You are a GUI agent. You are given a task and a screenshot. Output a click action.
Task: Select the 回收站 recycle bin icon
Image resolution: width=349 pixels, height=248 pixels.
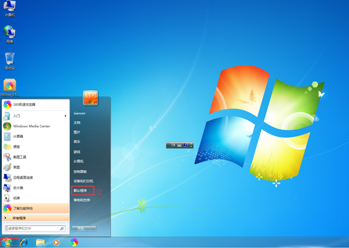coord(9,61)
